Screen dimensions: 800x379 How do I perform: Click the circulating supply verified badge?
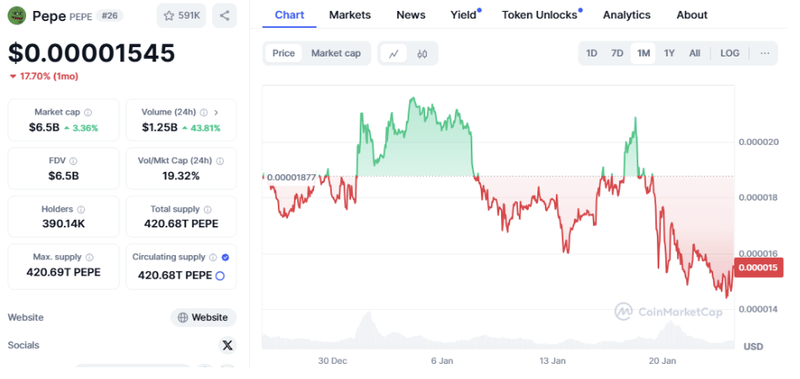click(225, 257)
